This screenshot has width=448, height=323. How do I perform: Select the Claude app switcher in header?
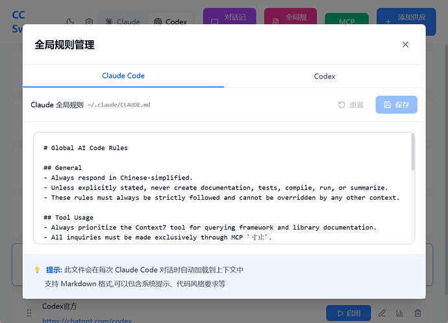pos(122,20)
